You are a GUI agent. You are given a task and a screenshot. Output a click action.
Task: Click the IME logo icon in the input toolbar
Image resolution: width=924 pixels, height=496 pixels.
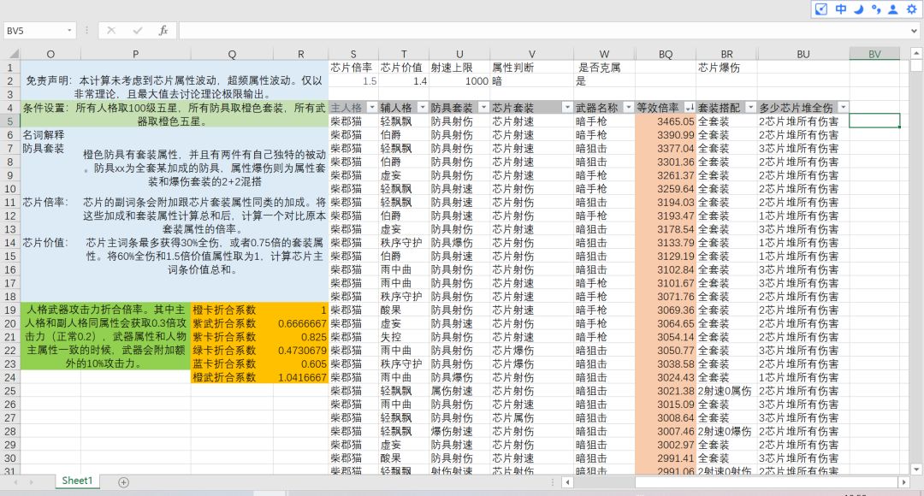pos(820,9)
